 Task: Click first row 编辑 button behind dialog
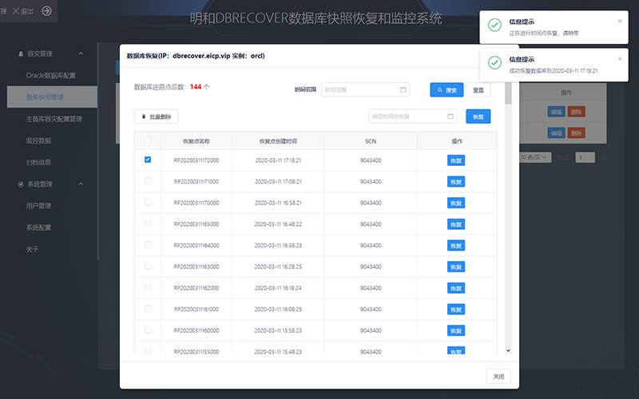tap(556, 112)
